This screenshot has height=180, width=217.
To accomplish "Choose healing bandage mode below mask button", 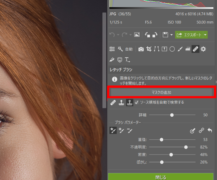I will pyautogui.click(x=113, y=103).
